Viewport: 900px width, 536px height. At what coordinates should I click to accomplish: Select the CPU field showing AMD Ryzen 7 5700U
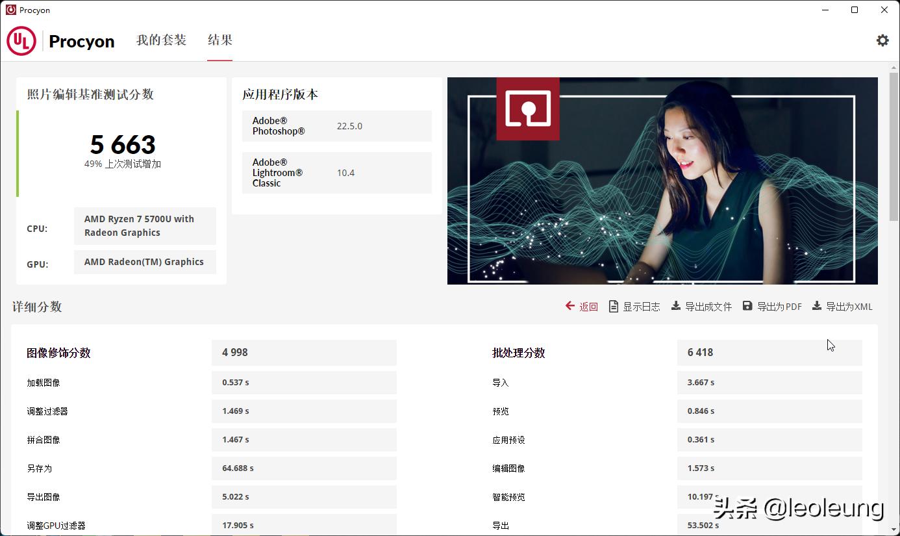pyautogui.click(x=144, y=225)
